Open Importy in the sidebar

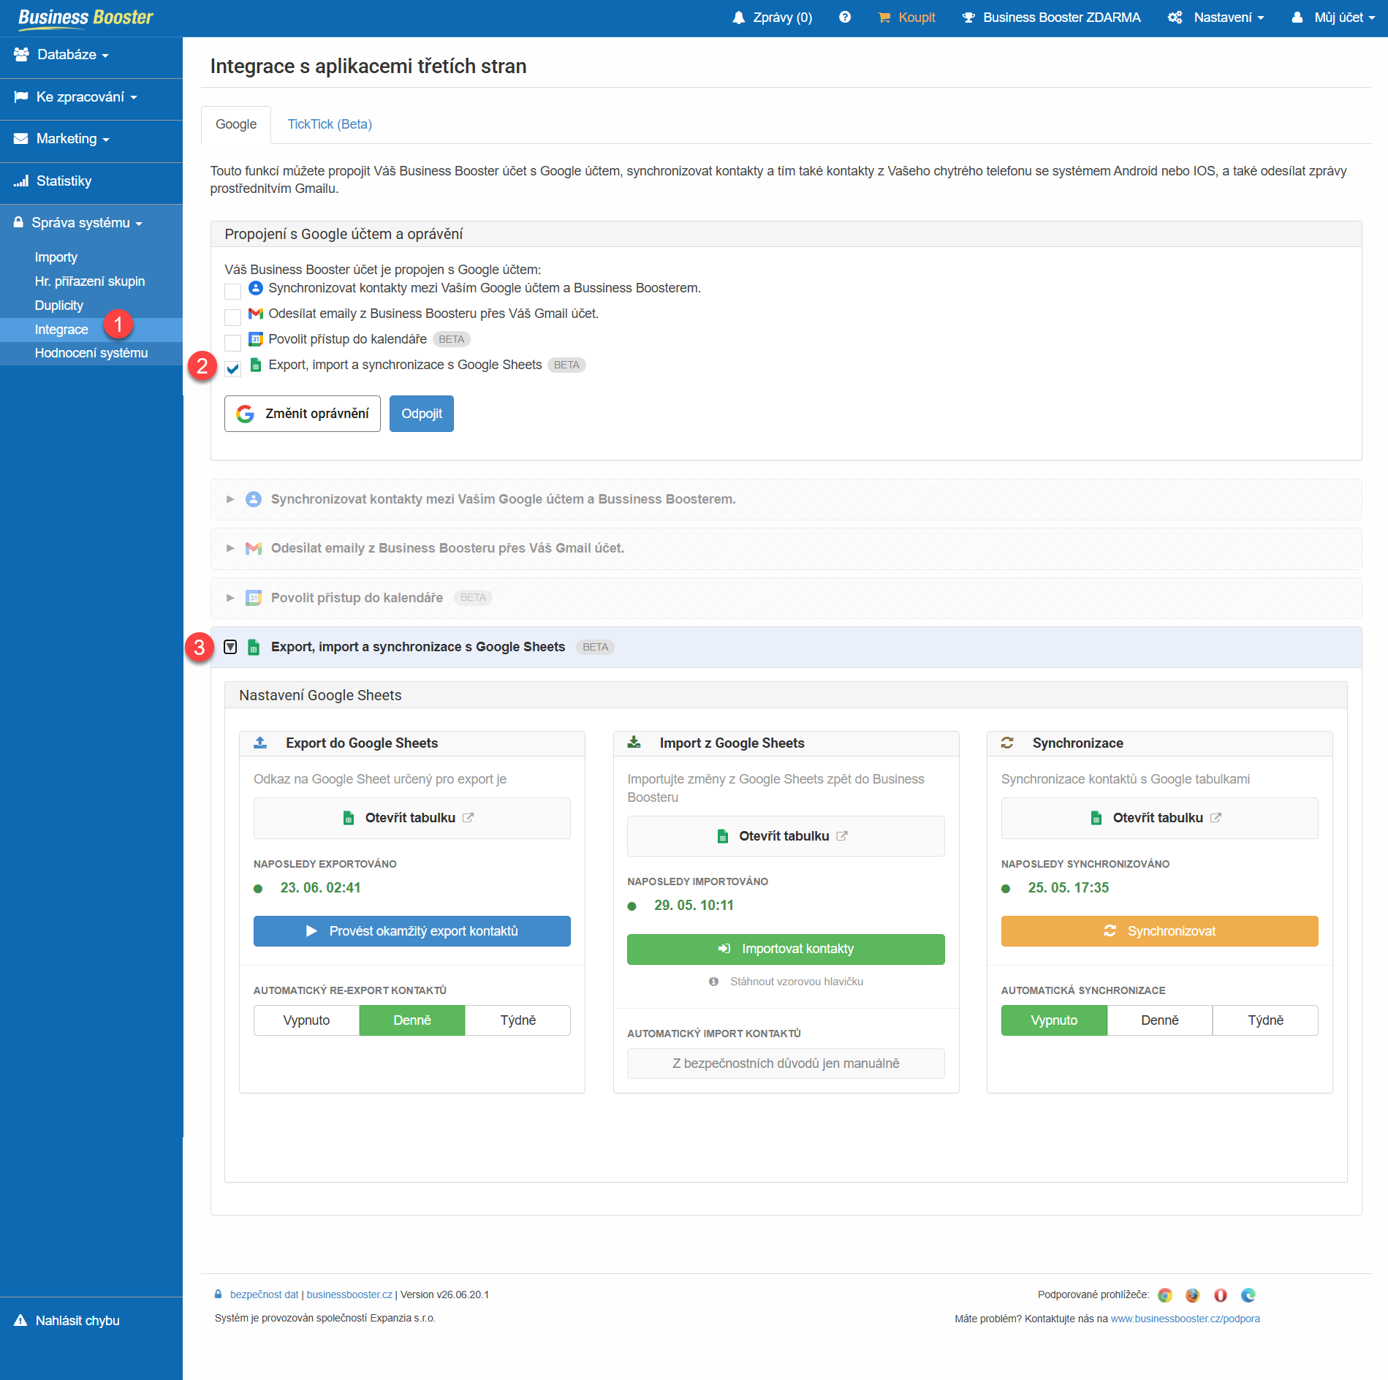(56, 257)
